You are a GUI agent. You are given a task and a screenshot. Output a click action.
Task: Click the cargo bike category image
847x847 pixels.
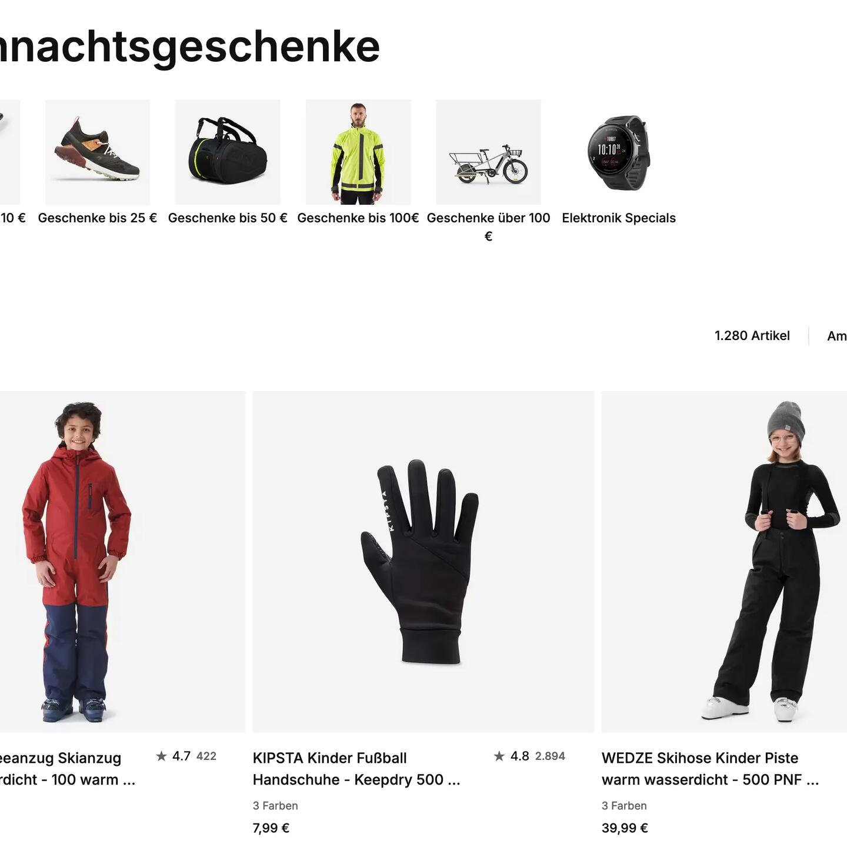488,152
